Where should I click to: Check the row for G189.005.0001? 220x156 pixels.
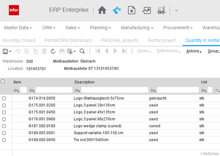pyautogui.click(x=4, y=133)
